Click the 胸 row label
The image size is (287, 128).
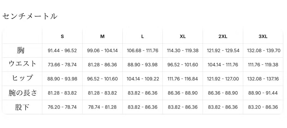[x=21, y=50]
